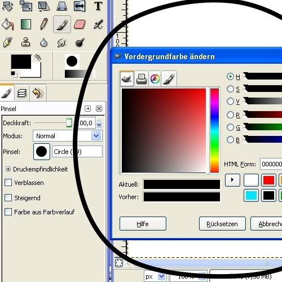Select the S saturation radio button
Screen dimensions: 282x282
point(230,89)
